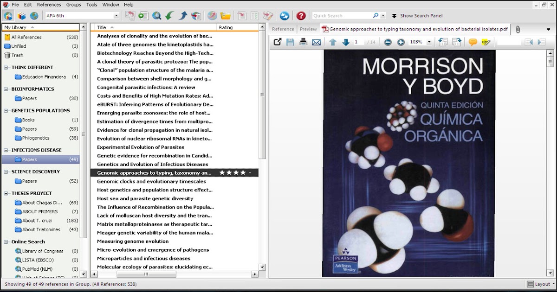557x292 pixels.
Task: Click the Find Full Text icon
Action: pyautogui.click(x=196, y=16)
